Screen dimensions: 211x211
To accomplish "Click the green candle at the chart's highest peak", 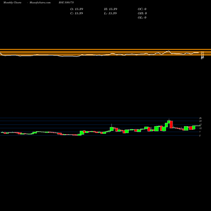I will 169,122.
